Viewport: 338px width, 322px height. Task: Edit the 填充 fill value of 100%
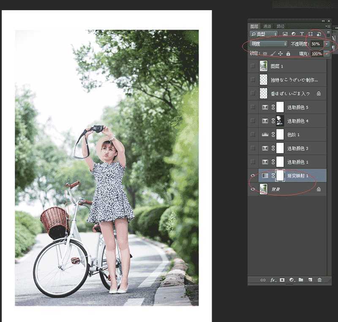point(316,53)
